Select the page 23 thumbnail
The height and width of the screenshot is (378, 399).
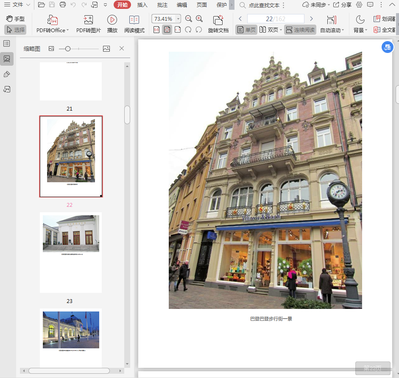(x=71, y=252)
